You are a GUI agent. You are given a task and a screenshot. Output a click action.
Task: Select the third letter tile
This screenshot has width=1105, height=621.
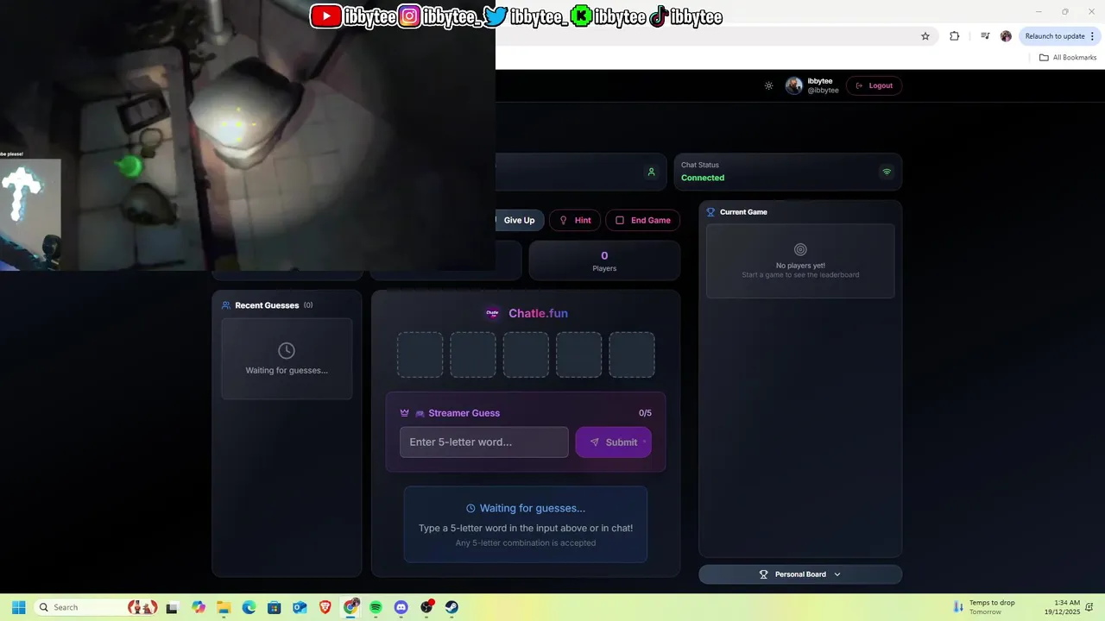[x=526, y=354]
